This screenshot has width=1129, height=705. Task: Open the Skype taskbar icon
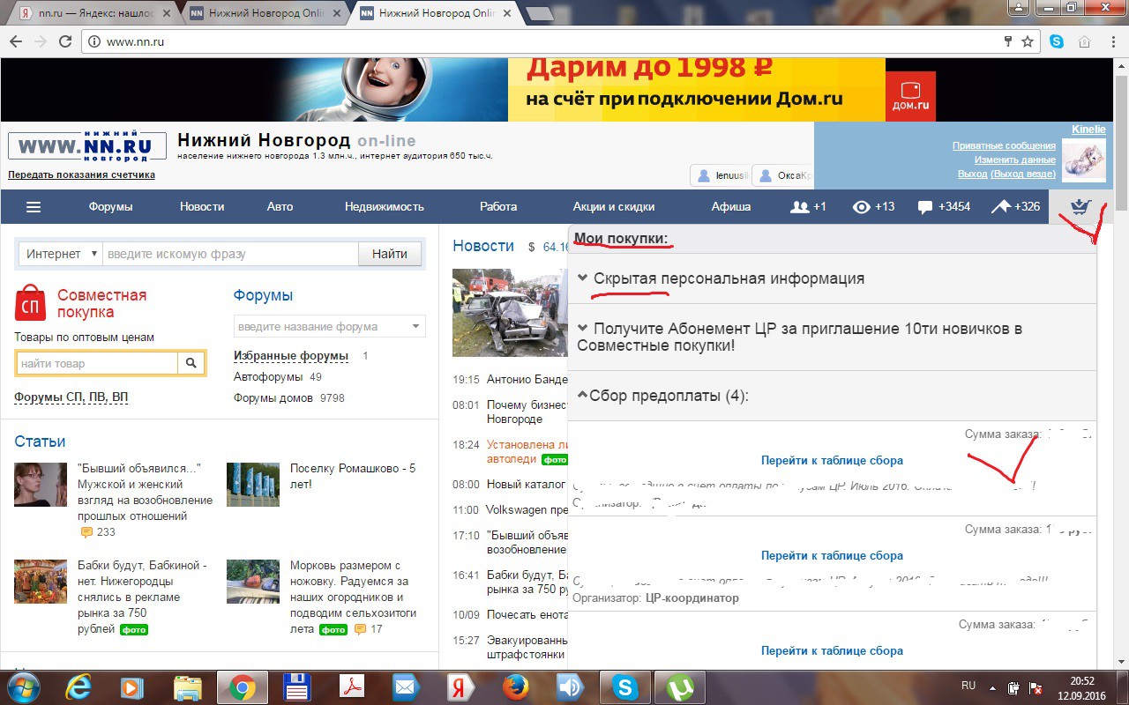click(x=624, y=686)
